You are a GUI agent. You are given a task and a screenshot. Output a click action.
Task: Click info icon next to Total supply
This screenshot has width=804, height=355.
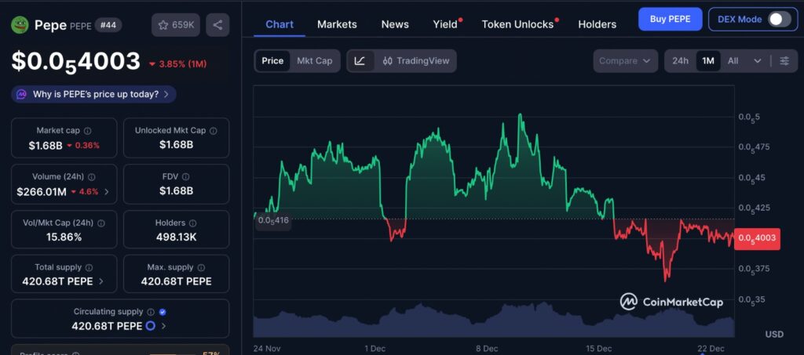click(90, 267)
